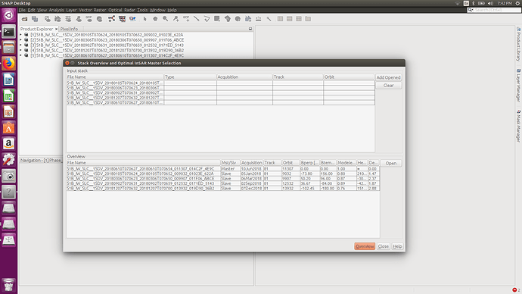Switch to the Pixel Info tab

pos(69,29)
